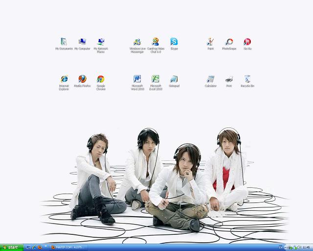Open the EN language bar indicator
The image size is (313, 251).
click(x=281, y=248)
